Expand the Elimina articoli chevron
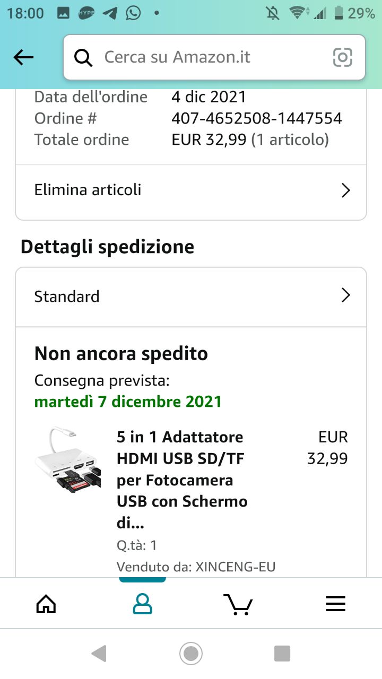This screenshot has width=382, height=679. (x=345, y=190)
